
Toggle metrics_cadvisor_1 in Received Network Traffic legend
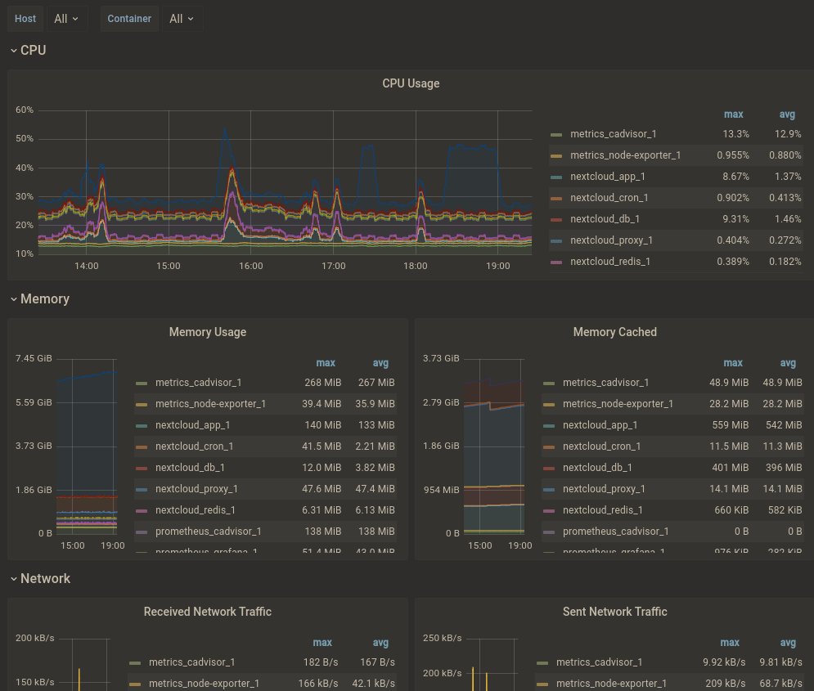192,662
